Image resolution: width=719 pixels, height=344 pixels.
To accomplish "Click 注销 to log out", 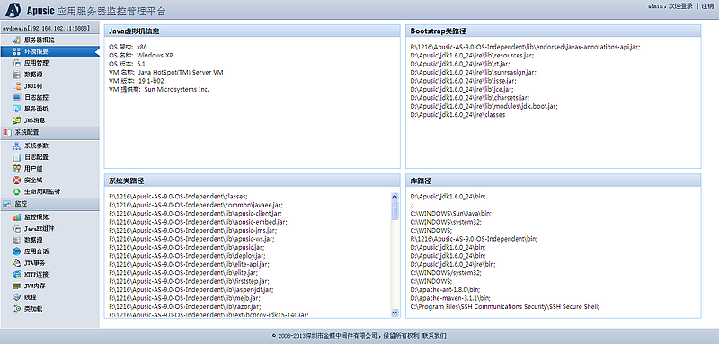I will pos(708,6).
